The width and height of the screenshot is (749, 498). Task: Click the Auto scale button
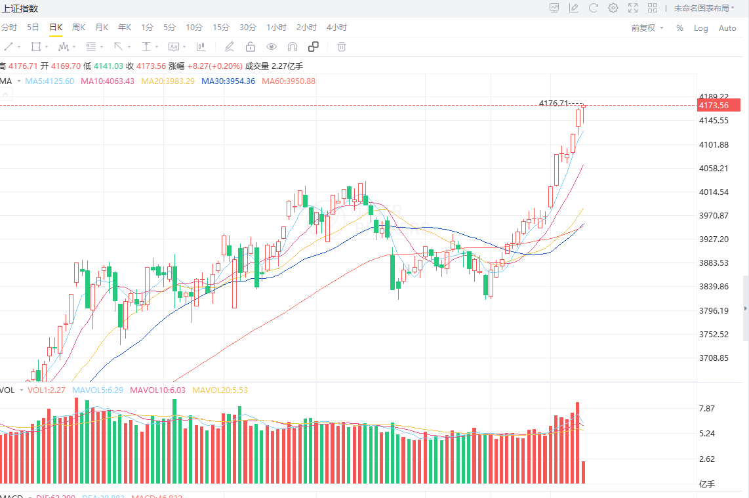(x=727, y=28)
